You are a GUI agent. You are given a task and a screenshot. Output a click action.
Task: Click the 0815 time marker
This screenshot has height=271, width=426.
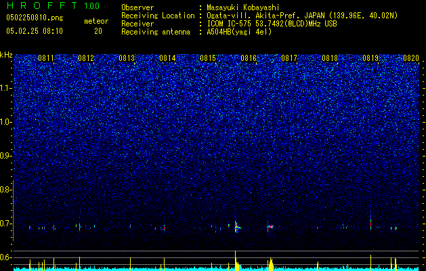208,58
